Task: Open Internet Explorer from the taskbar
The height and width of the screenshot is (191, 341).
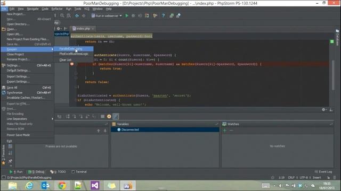Action: click(x=29, y=186)
